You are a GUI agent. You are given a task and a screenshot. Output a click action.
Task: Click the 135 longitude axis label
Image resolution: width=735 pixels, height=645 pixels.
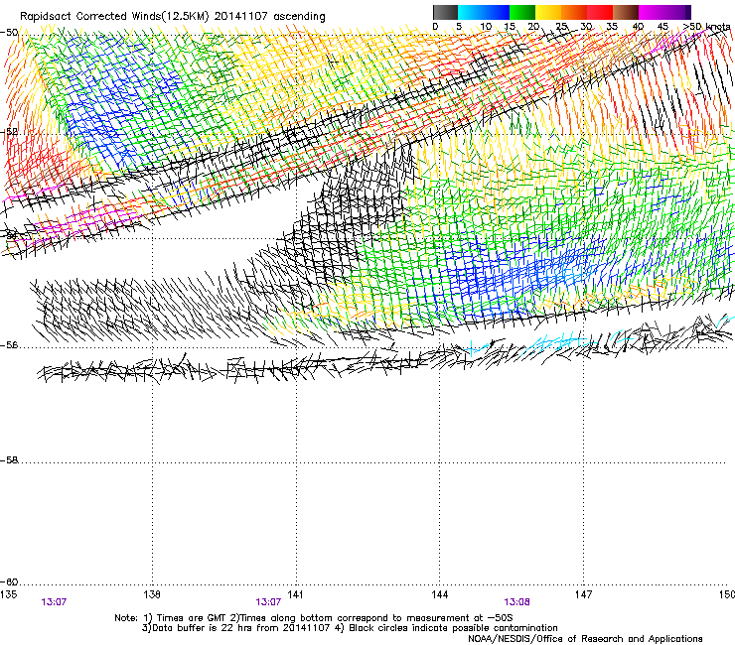tap(8, 594)
